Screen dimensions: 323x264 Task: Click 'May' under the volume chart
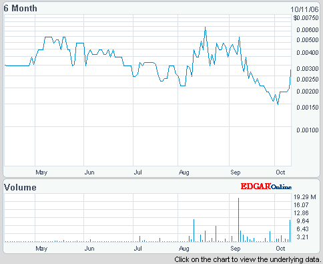[x=41, y=249]
